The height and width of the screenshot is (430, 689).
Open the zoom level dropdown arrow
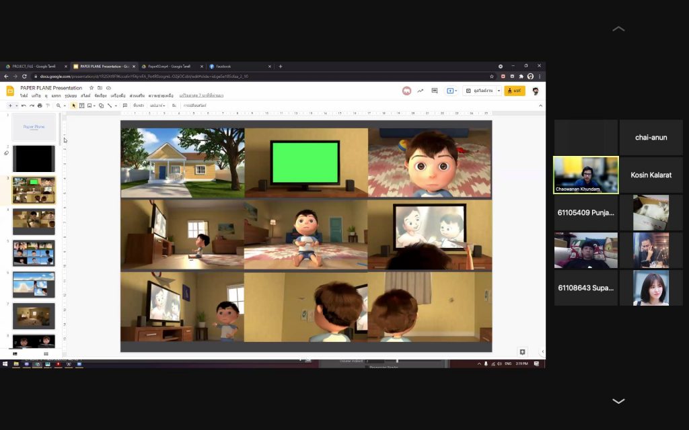point(65,105)
